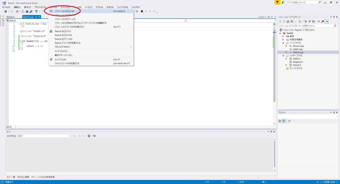Click the Save floppy icon in toolbar
340x184 pixels.
[27, 12]
